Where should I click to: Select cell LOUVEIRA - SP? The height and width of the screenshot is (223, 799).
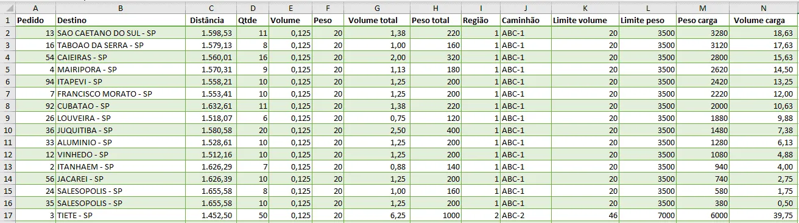pos(121,118)
